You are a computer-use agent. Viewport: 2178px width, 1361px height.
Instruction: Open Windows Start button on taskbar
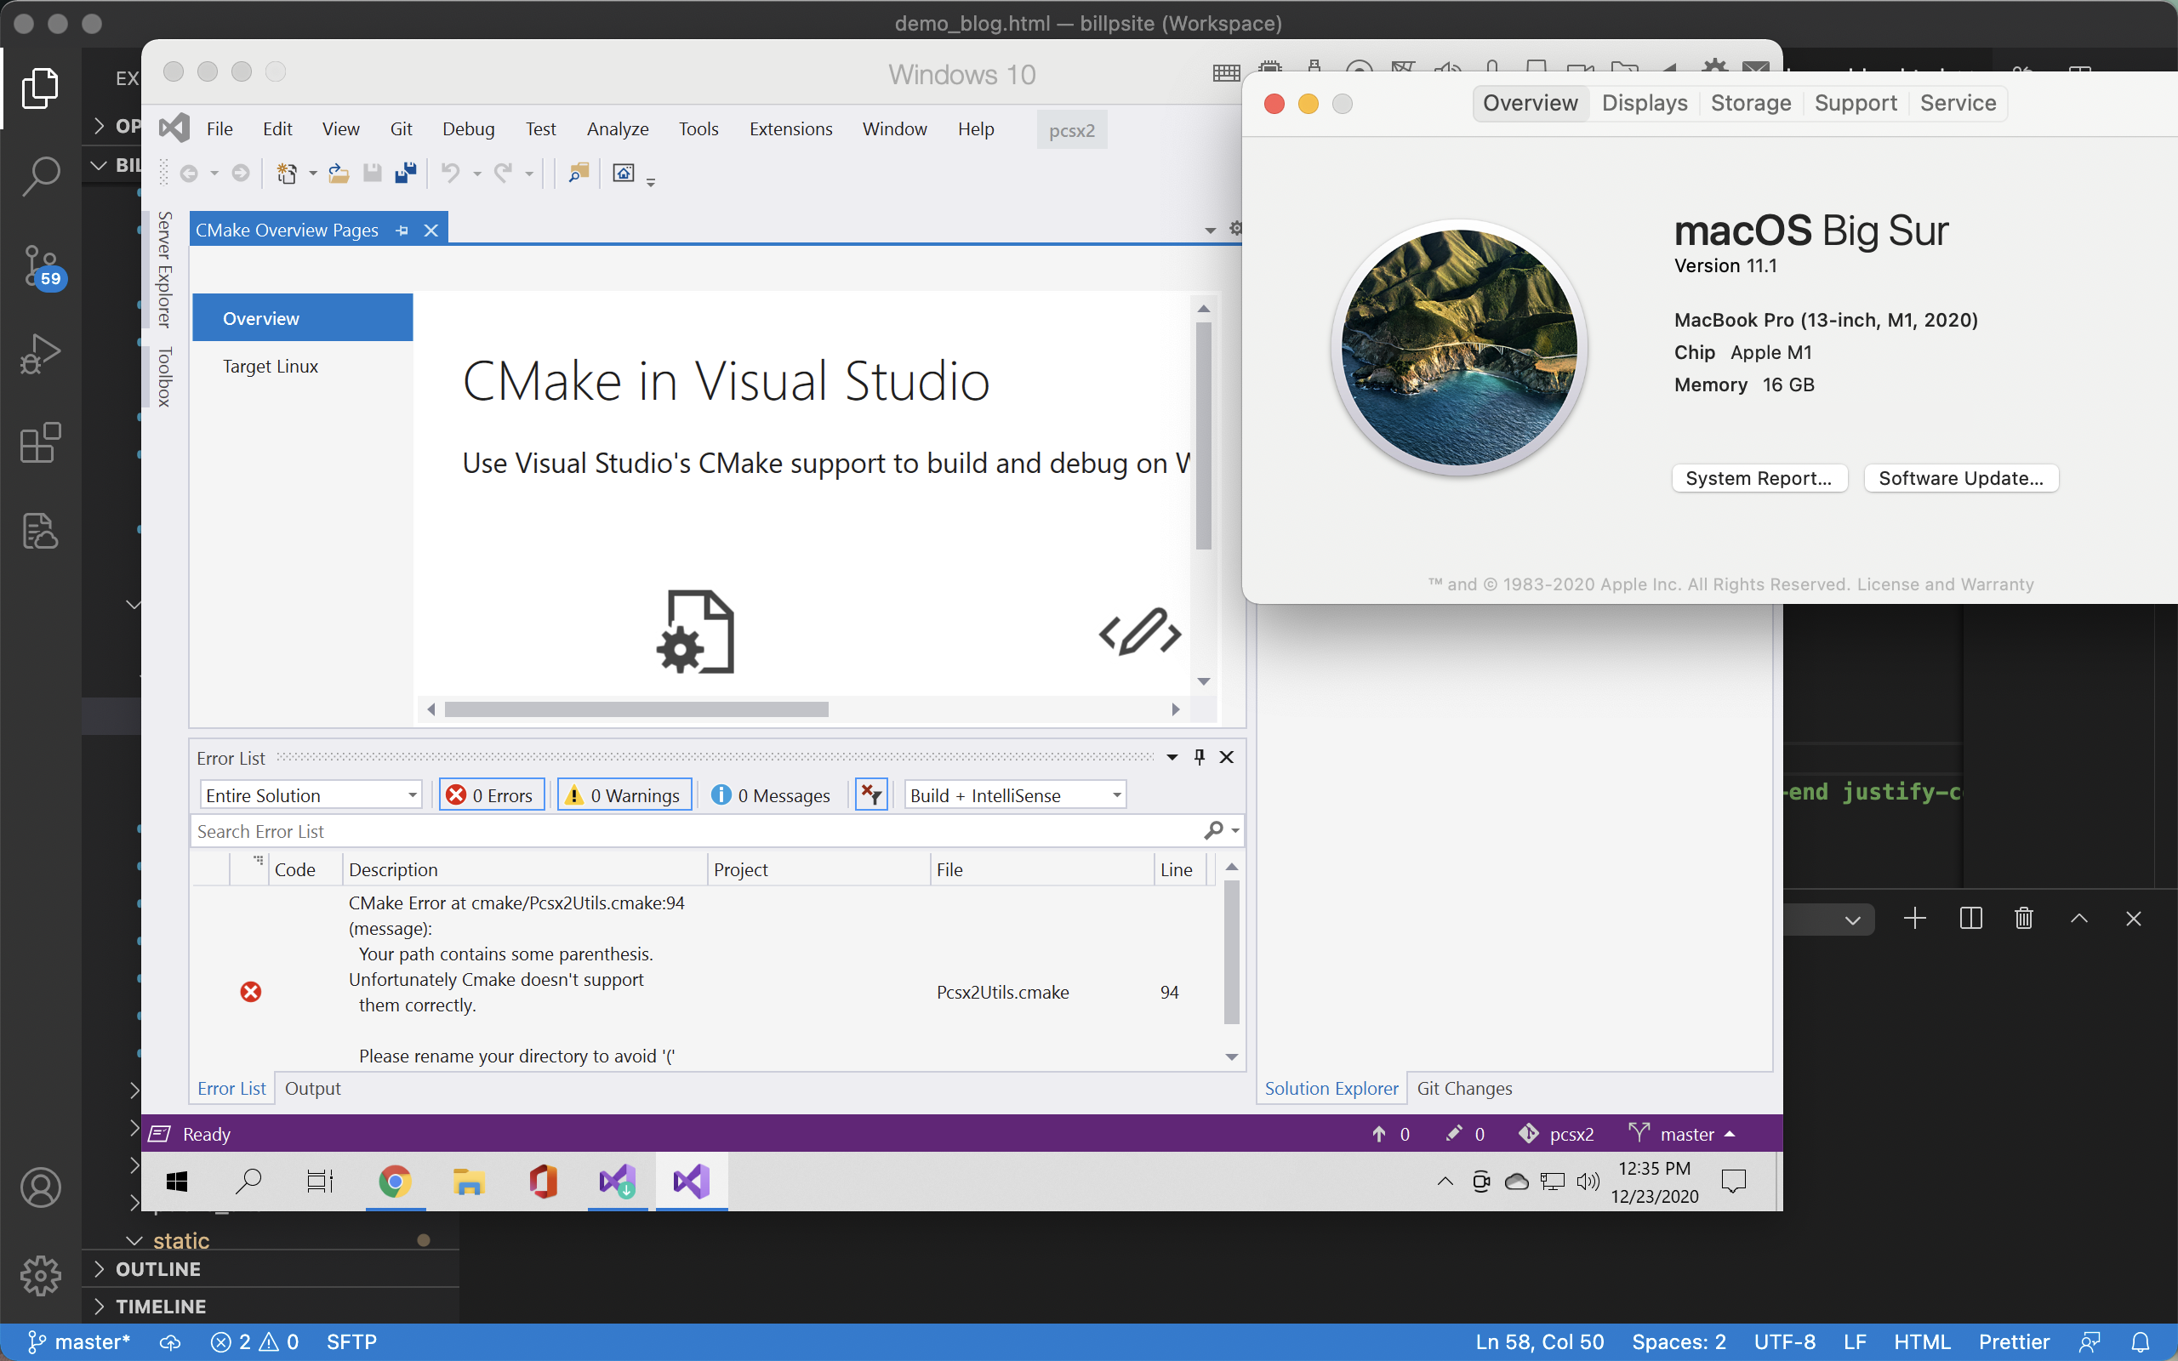pyautogui.click(x=177, y=1181)
